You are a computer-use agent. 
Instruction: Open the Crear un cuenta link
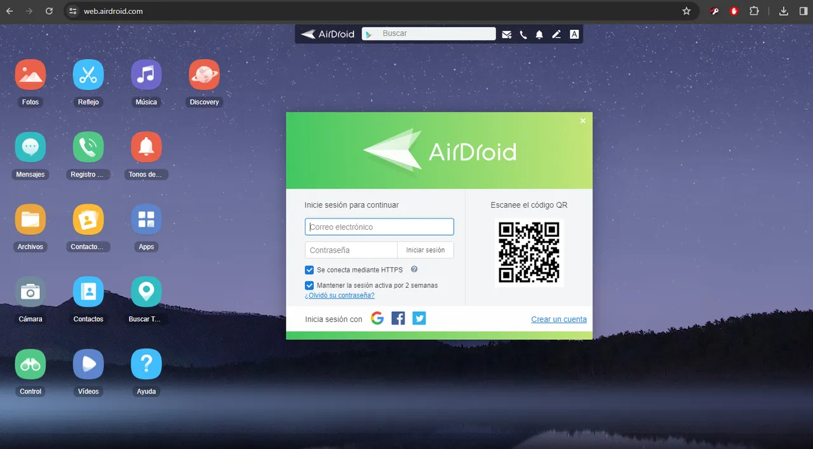coord(559,319)
